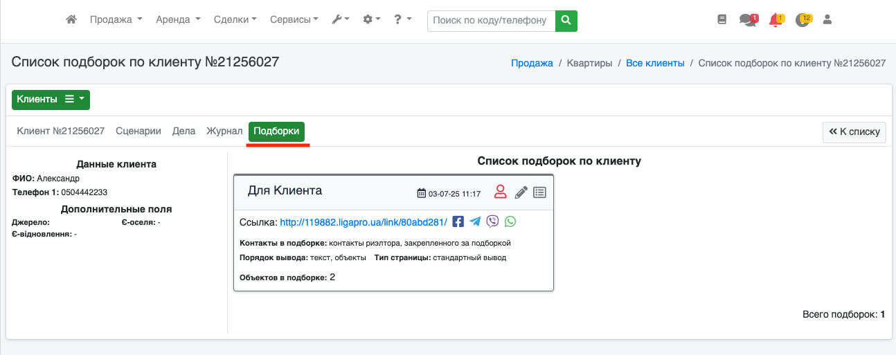The height and width of the screenshot is (355, 896).
Task: View notifications via the red bell icon
Action: click(x=776, y=20)
